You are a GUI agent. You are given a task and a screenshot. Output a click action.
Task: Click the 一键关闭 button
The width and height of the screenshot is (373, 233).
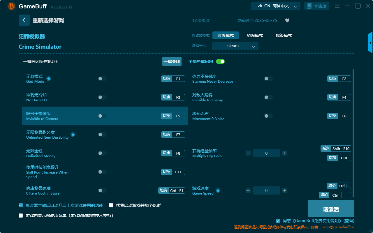[172, 61]
